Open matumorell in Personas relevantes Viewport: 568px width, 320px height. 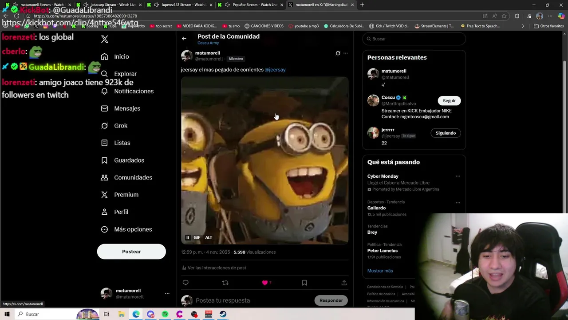tap(394, 71)
